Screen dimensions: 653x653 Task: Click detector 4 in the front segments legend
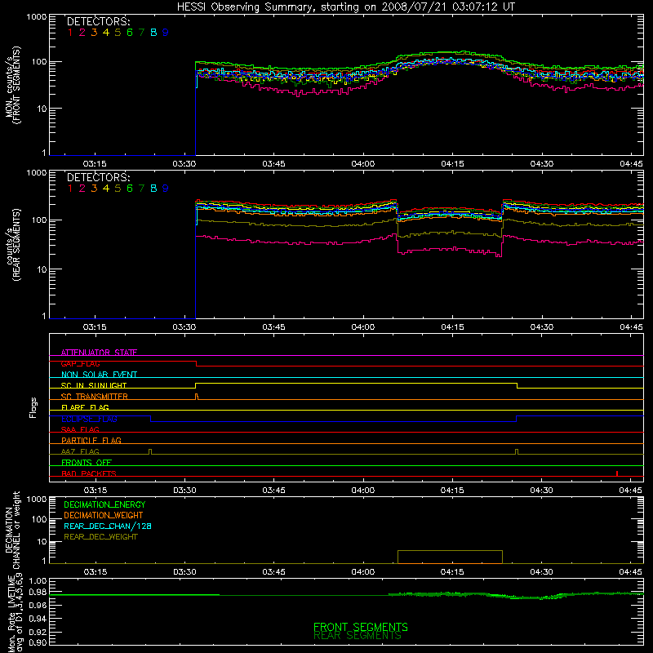106,33
